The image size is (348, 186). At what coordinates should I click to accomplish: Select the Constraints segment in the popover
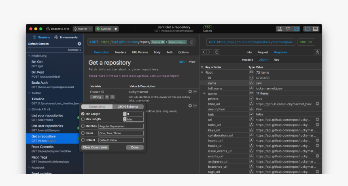(x=97, y=107)
